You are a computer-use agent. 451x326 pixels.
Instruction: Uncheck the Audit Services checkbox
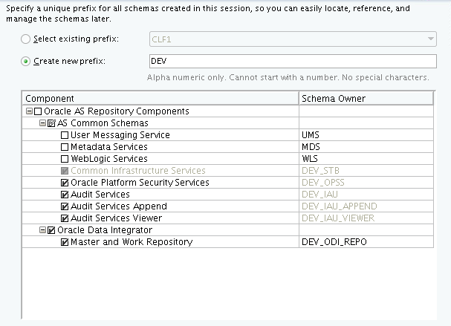[x=65, y=195]
